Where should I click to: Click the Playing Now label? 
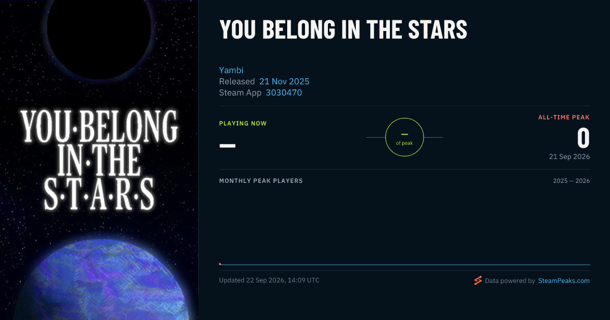point(243,123)
